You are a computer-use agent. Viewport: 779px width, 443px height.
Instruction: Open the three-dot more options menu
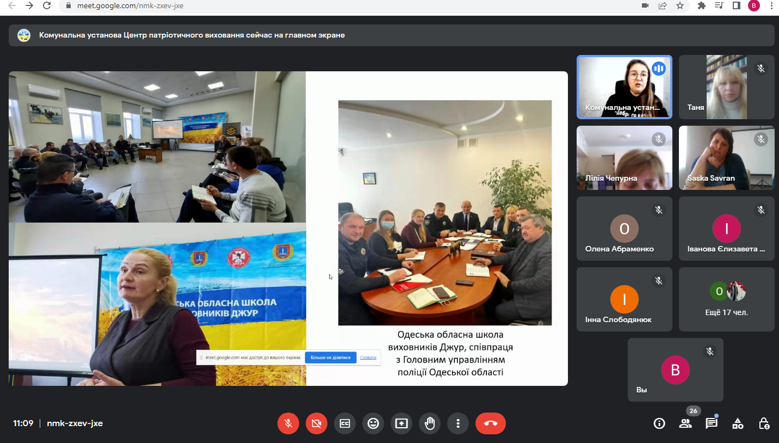point(458,423)
